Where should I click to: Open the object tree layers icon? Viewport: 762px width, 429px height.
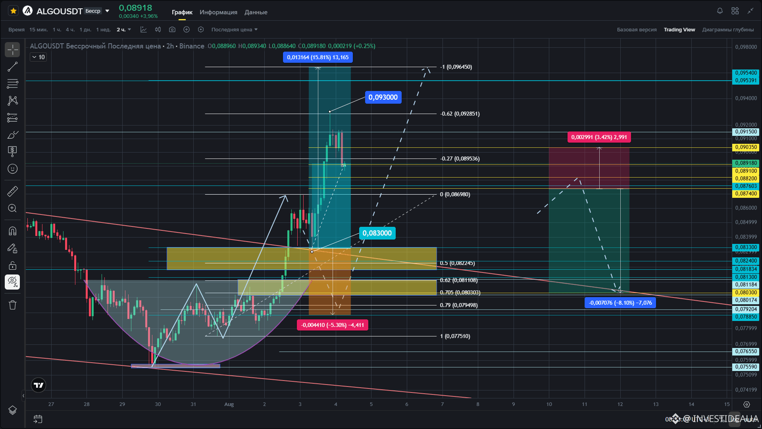tap(13, 410)
